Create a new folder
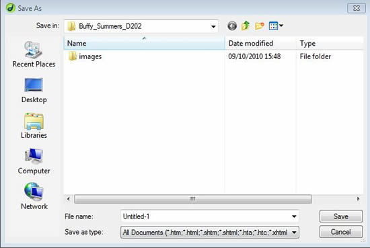370x248 pixels. click(x=260, y=26)
